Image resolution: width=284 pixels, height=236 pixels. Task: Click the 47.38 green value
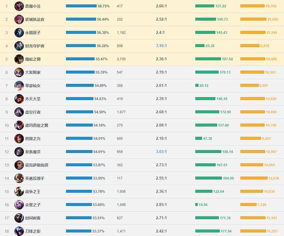coord(208,138)
